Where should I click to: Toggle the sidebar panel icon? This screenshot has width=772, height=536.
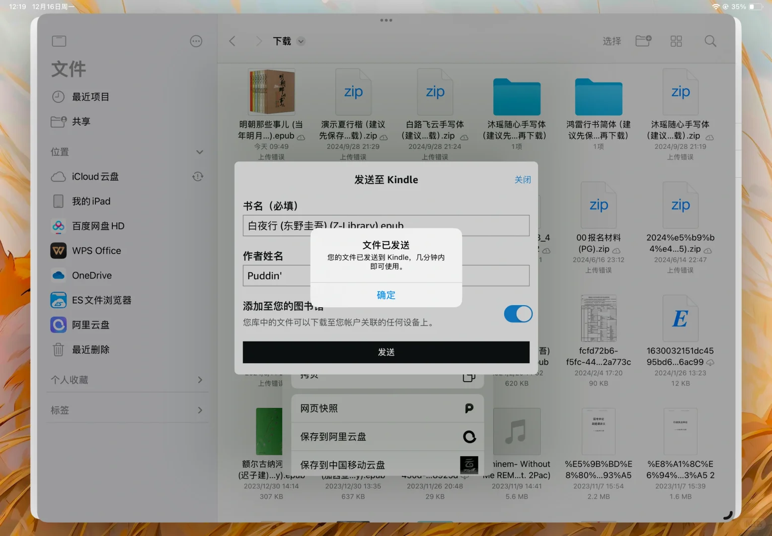pyautogui.click(x=59, y=41)
